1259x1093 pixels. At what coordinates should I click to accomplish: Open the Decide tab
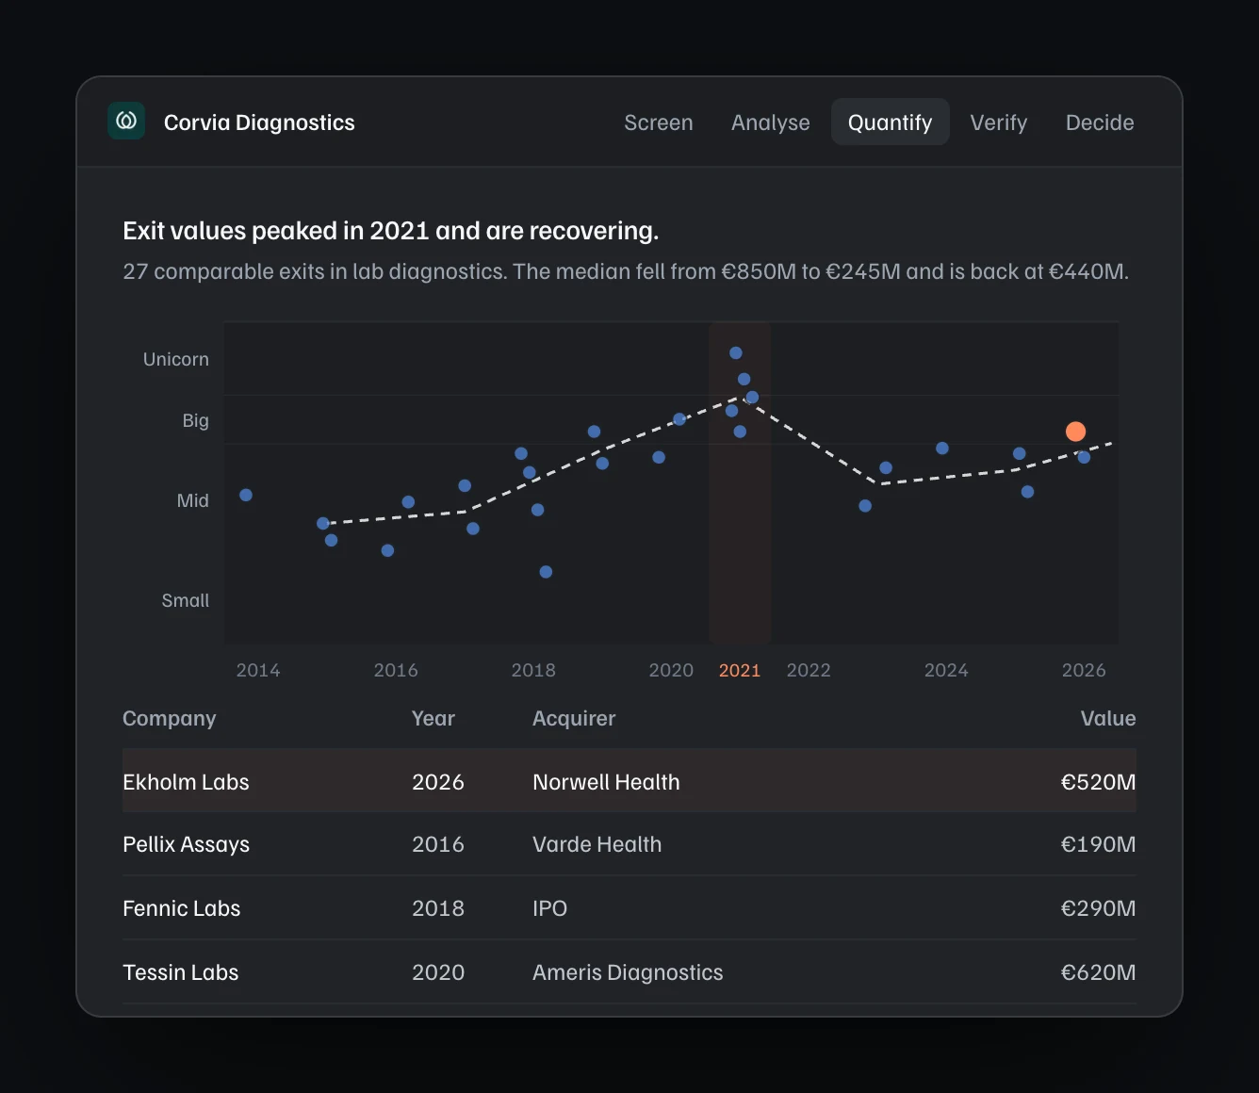(x=1100, y=122)
